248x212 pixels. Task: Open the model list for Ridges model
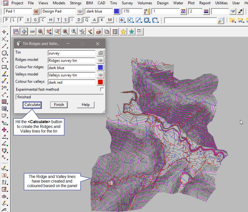(x=101, y=60)
